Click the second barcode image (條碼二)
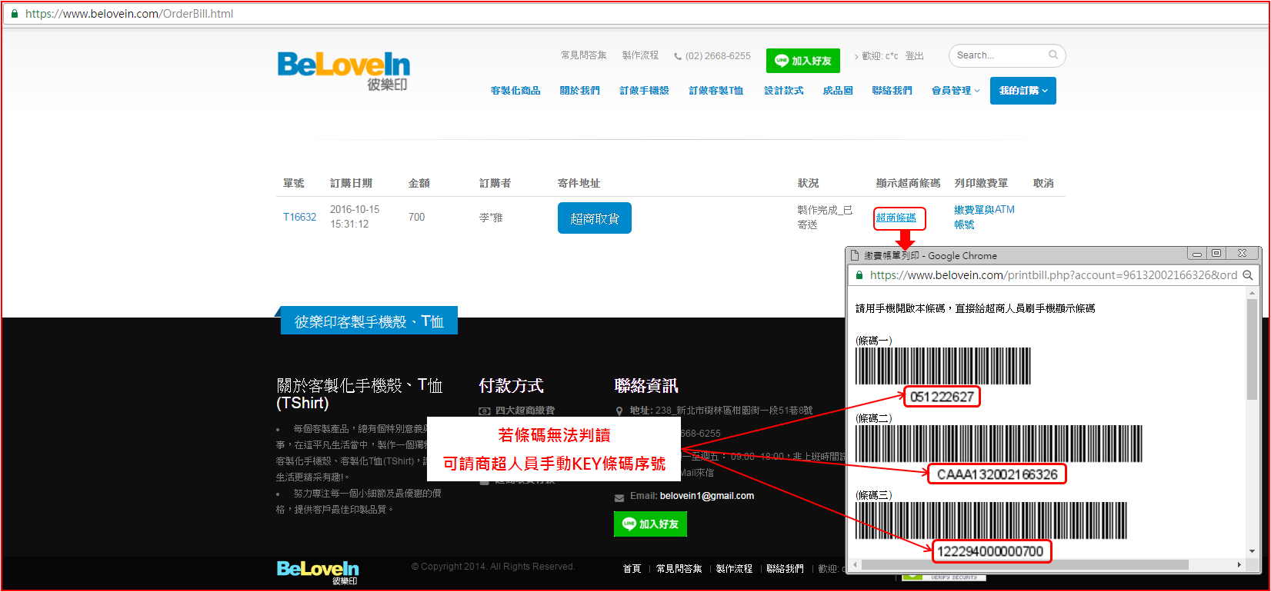 [x=999, y=444]
